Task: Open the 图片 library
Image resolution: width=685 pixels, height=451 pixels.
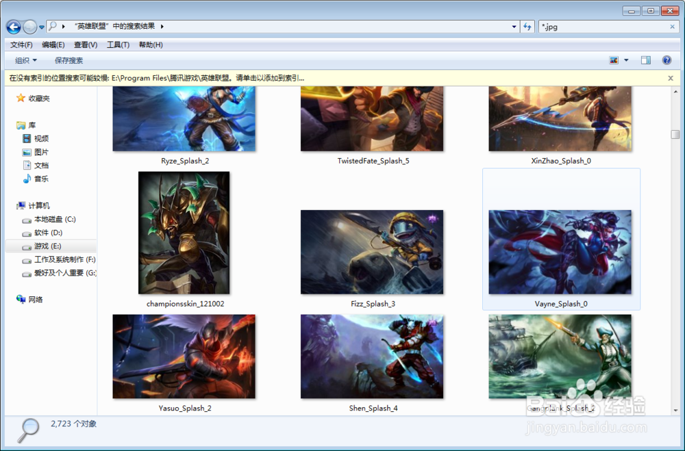Action: [x=36, y=152]
